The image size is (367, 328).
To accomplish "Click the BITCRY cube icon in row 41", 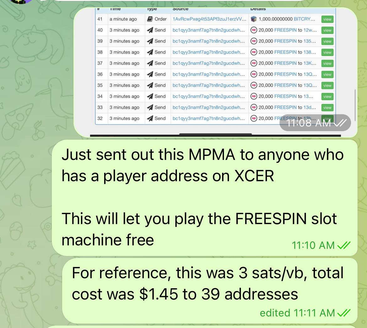I will (254, 19).
